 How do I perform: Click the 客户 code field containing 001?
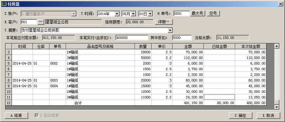(29, 22)
